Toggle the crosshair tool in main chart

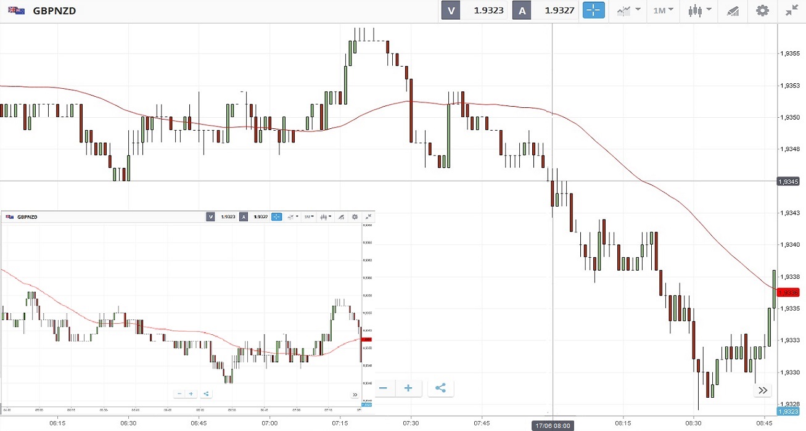point(594,10)
